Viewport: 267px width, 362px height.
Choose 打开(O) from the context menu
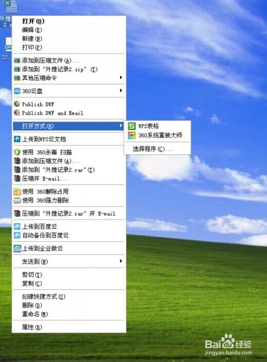pyautogui.click(x=69, y=21)
